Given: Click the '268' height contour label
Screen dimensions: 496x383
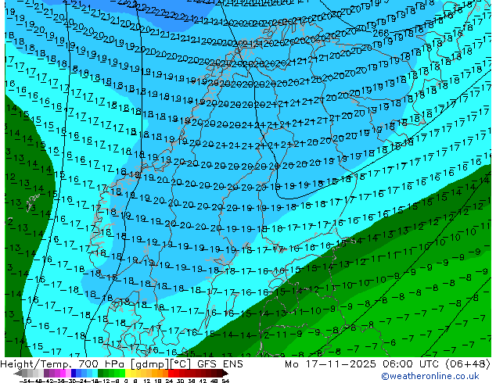Looking at the screenshot, I should (x=381, y=33).
